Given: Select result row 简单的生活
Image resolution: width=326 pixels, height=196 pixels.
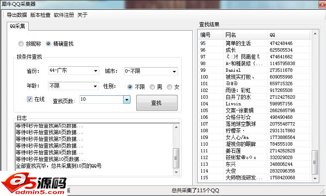Looking at the screenshot, I should pyautogui.click(x=254, y=43).
